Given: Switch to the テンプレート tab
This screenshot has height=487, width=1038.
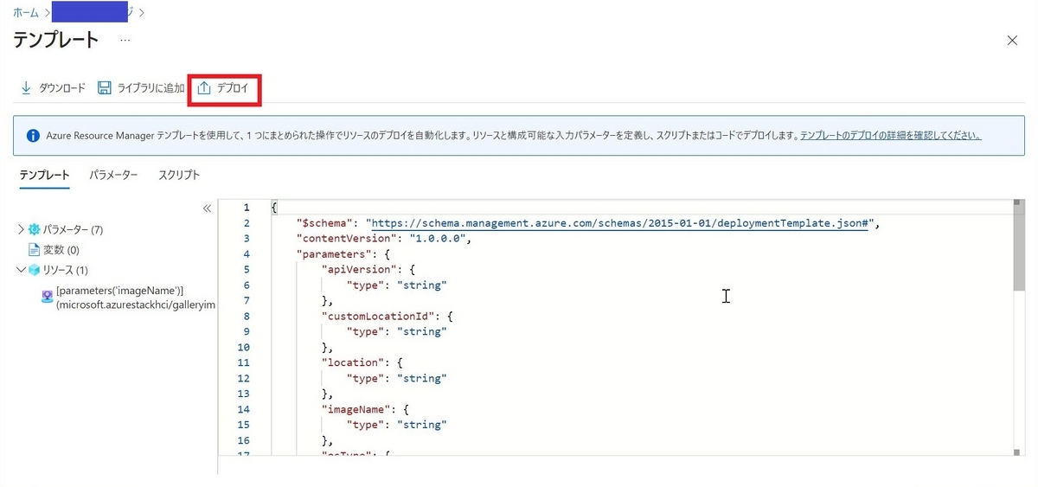Looking at the screenshot, I should (44, 175).
